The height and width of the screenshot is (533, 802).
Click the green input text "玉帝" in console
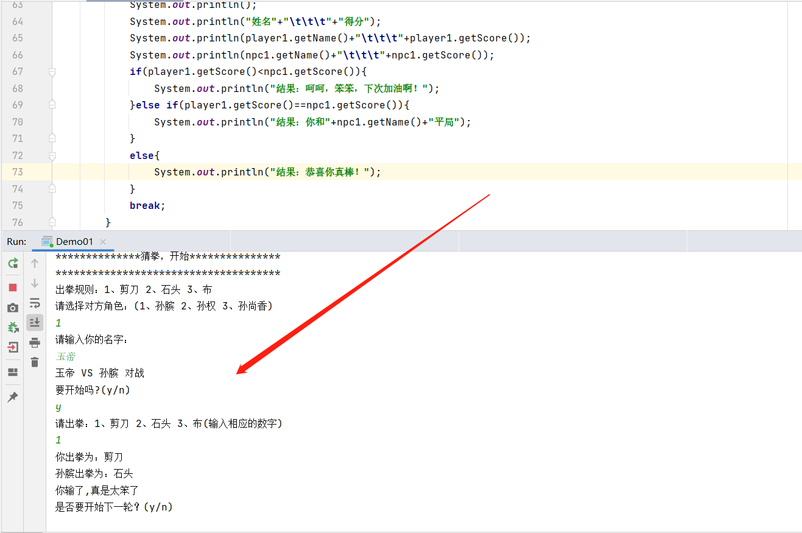[x=65, y=356]
